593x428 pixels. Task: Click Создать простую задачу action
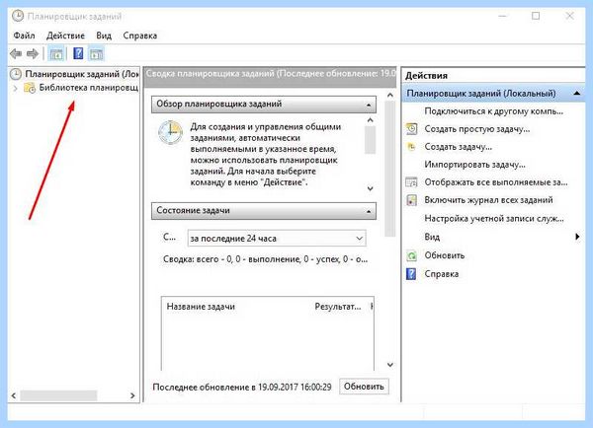pyautogui.click(x=477, y=129)
